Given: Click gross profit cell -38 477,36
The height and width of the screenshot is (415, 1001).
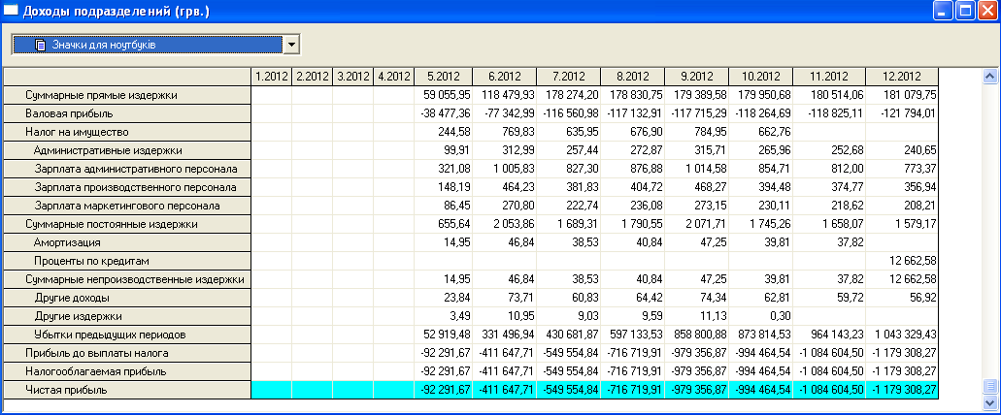Looking at the screenshot, I should 444,113.
